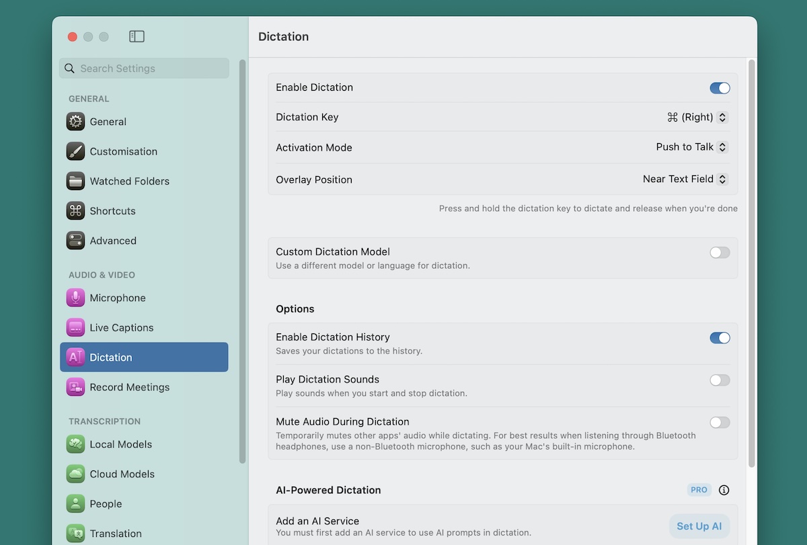The image size is (807, 545).
Task: Open General settings in the sidebar
Action: pyautogui.click(x=144, y=122)
